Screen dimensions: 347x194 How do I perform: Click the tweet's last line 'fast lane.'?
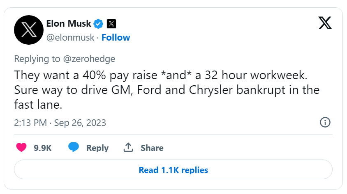coord(38,105)
